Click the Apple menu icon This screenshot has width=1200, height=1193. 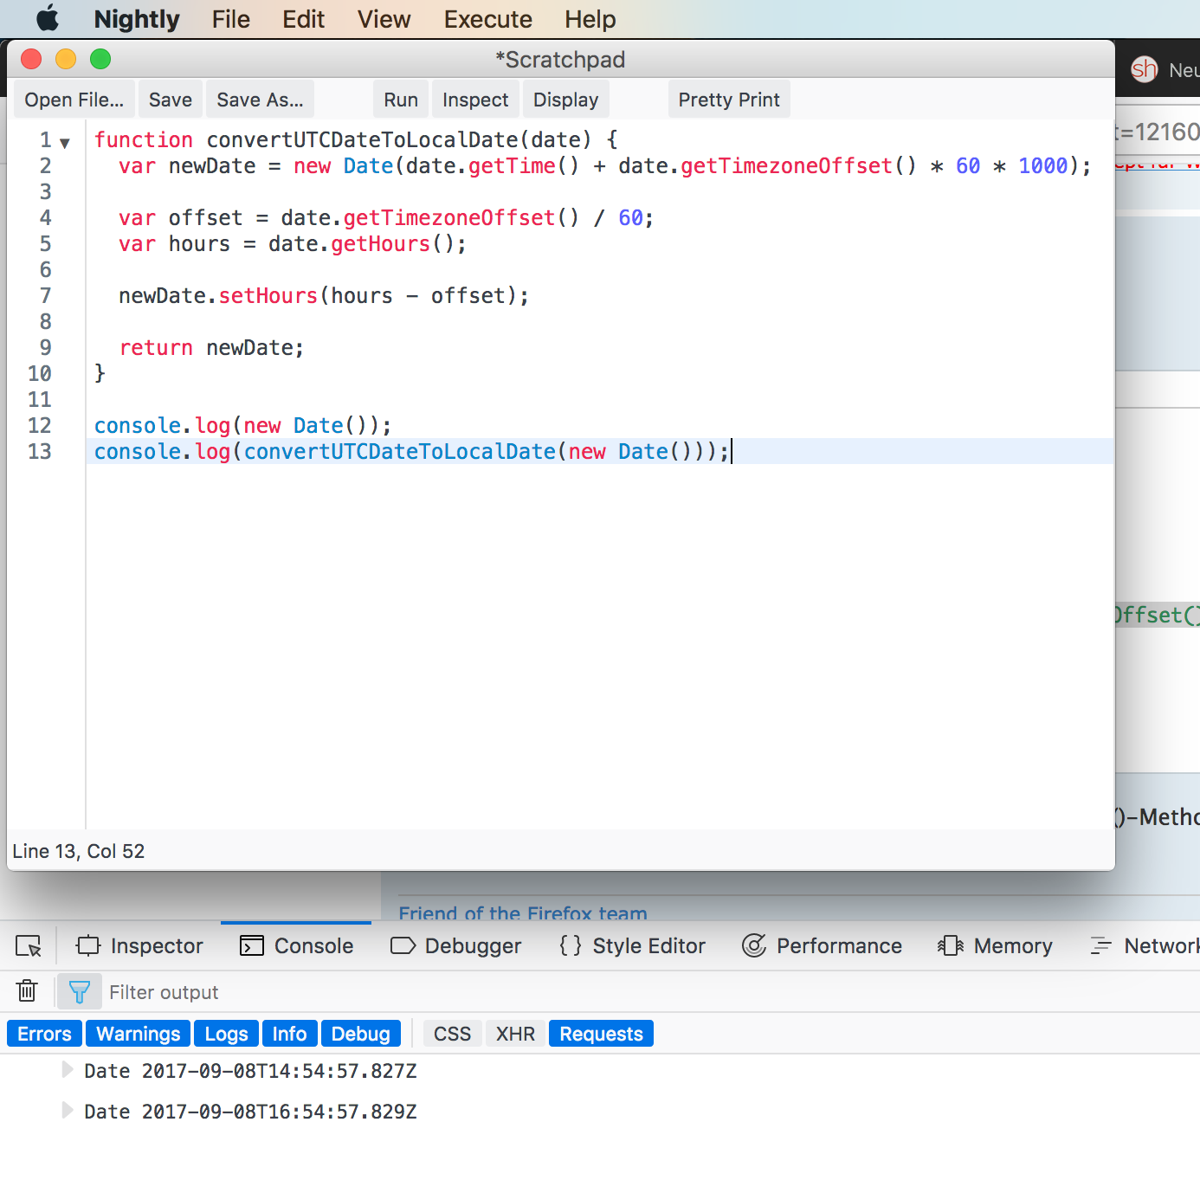point(48,18)
